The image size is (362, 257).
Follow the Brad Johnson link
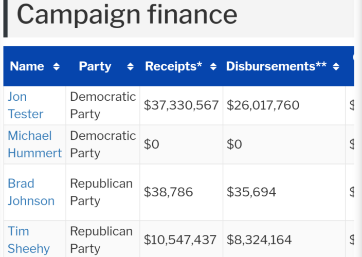[31, 192]
